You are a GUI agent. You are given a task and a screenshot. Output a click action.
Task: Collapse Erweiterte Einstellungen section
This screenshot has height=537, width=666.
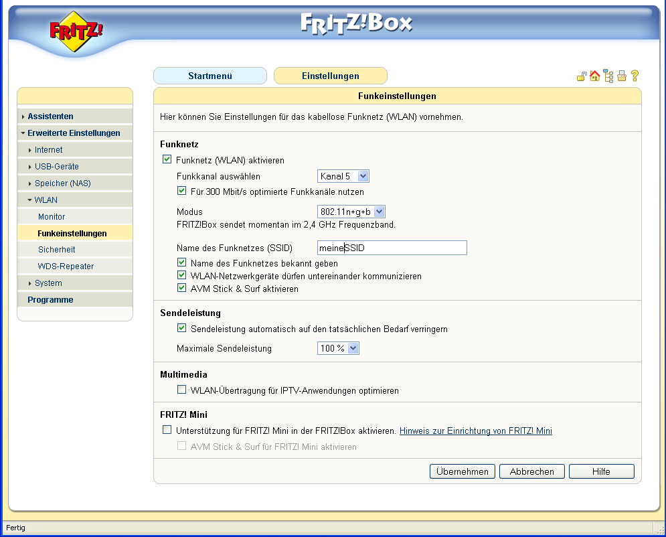75,133
